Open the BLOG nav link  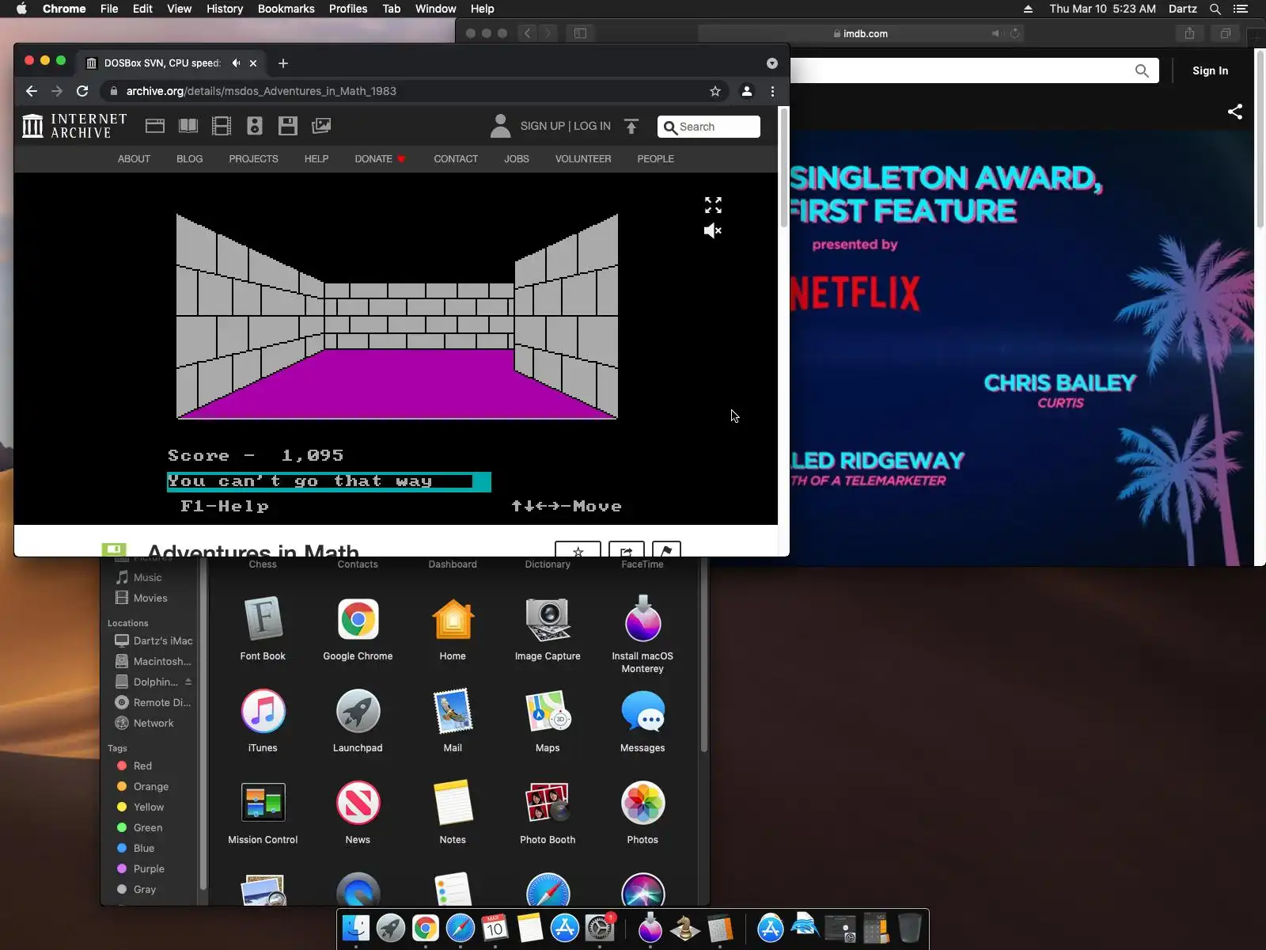(190, 159)
